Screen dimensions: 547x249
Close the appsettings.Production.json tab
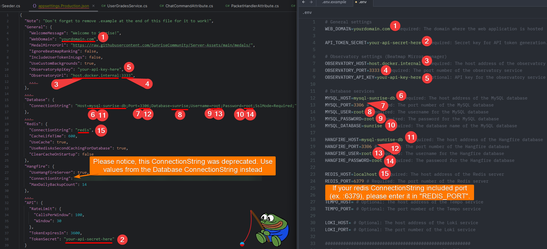tap(93, 6)
